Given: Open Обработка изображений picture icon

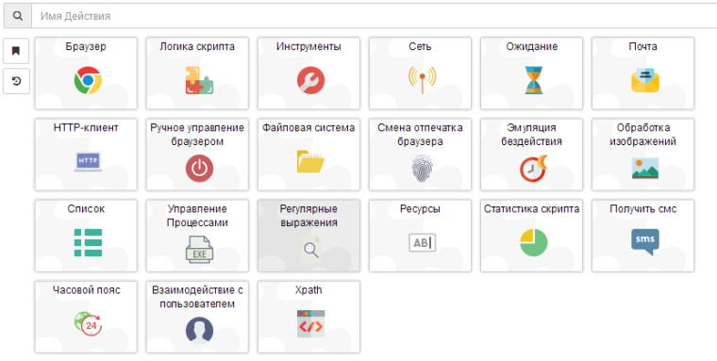Looking at the screenshot, I should [645, 168].
